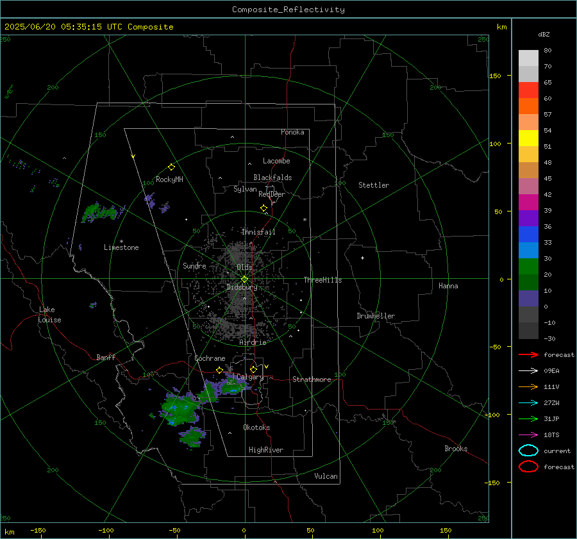Click the Limestone label
The height and width of the screenshot is (539, 577).
tap(121, 247)
